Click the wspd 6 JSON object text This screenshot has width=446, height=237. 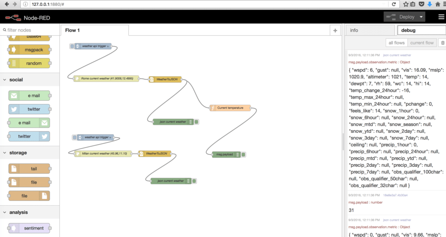(396, 128)
